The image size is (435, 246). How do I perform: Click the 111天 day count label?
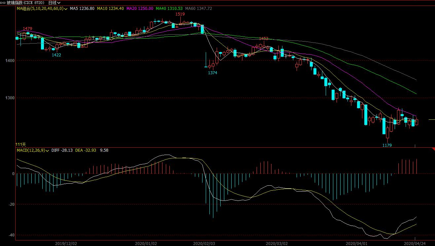point(20,144)
